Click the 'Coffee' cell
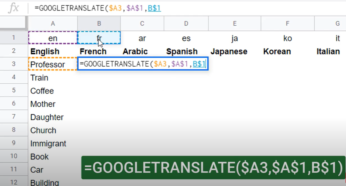This screenshot has height=186, width=346. (53, 91)
